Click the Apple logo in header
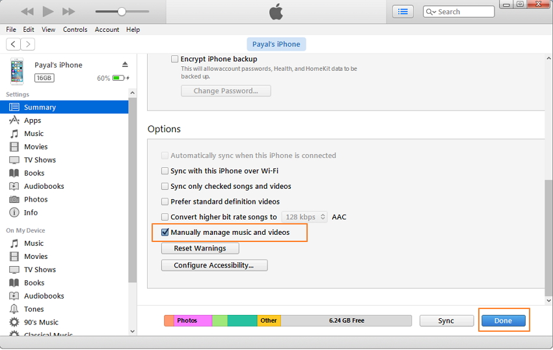553x350 pixels. (276, 12)
